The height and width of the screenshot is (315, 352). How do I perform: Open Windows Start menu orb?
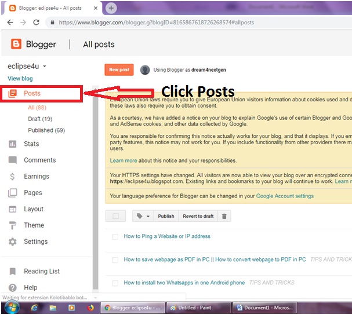[x=12, y=307]
